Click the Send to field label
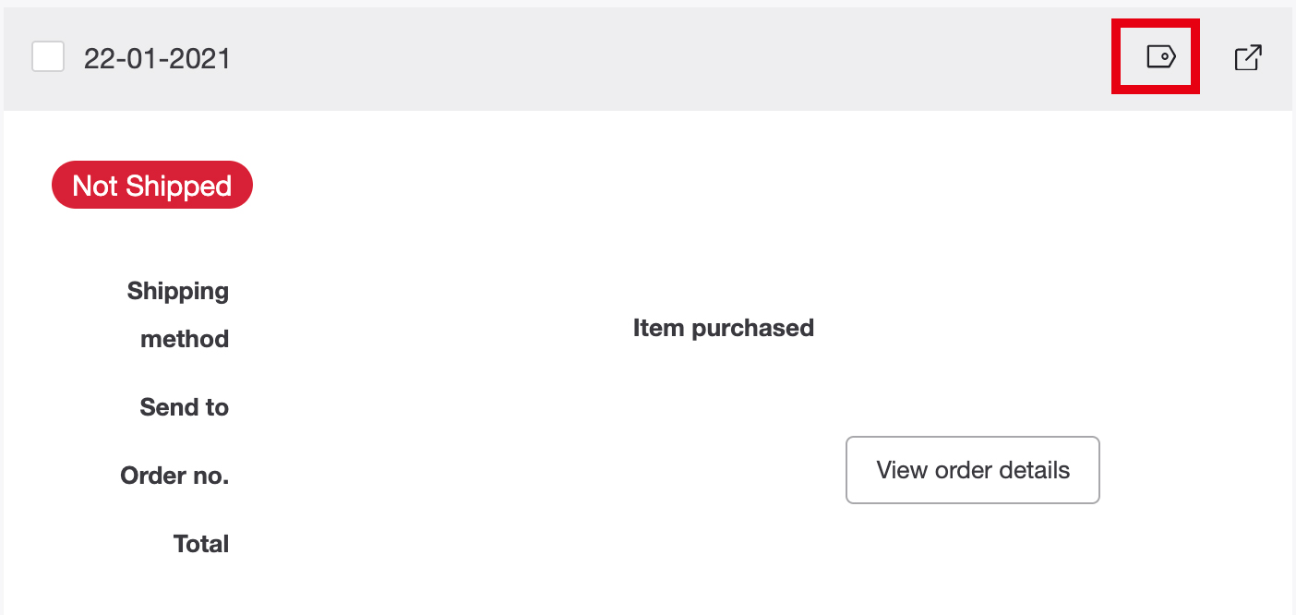1296x615 pixels. (x=185, y=407)
